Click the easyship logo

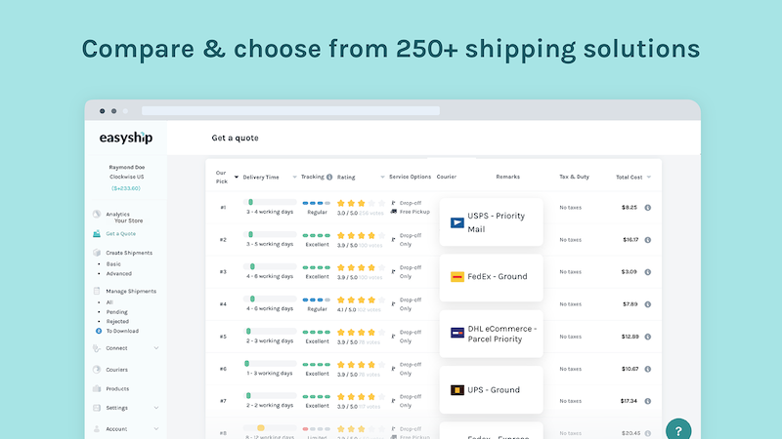click(x=126, y=138)
